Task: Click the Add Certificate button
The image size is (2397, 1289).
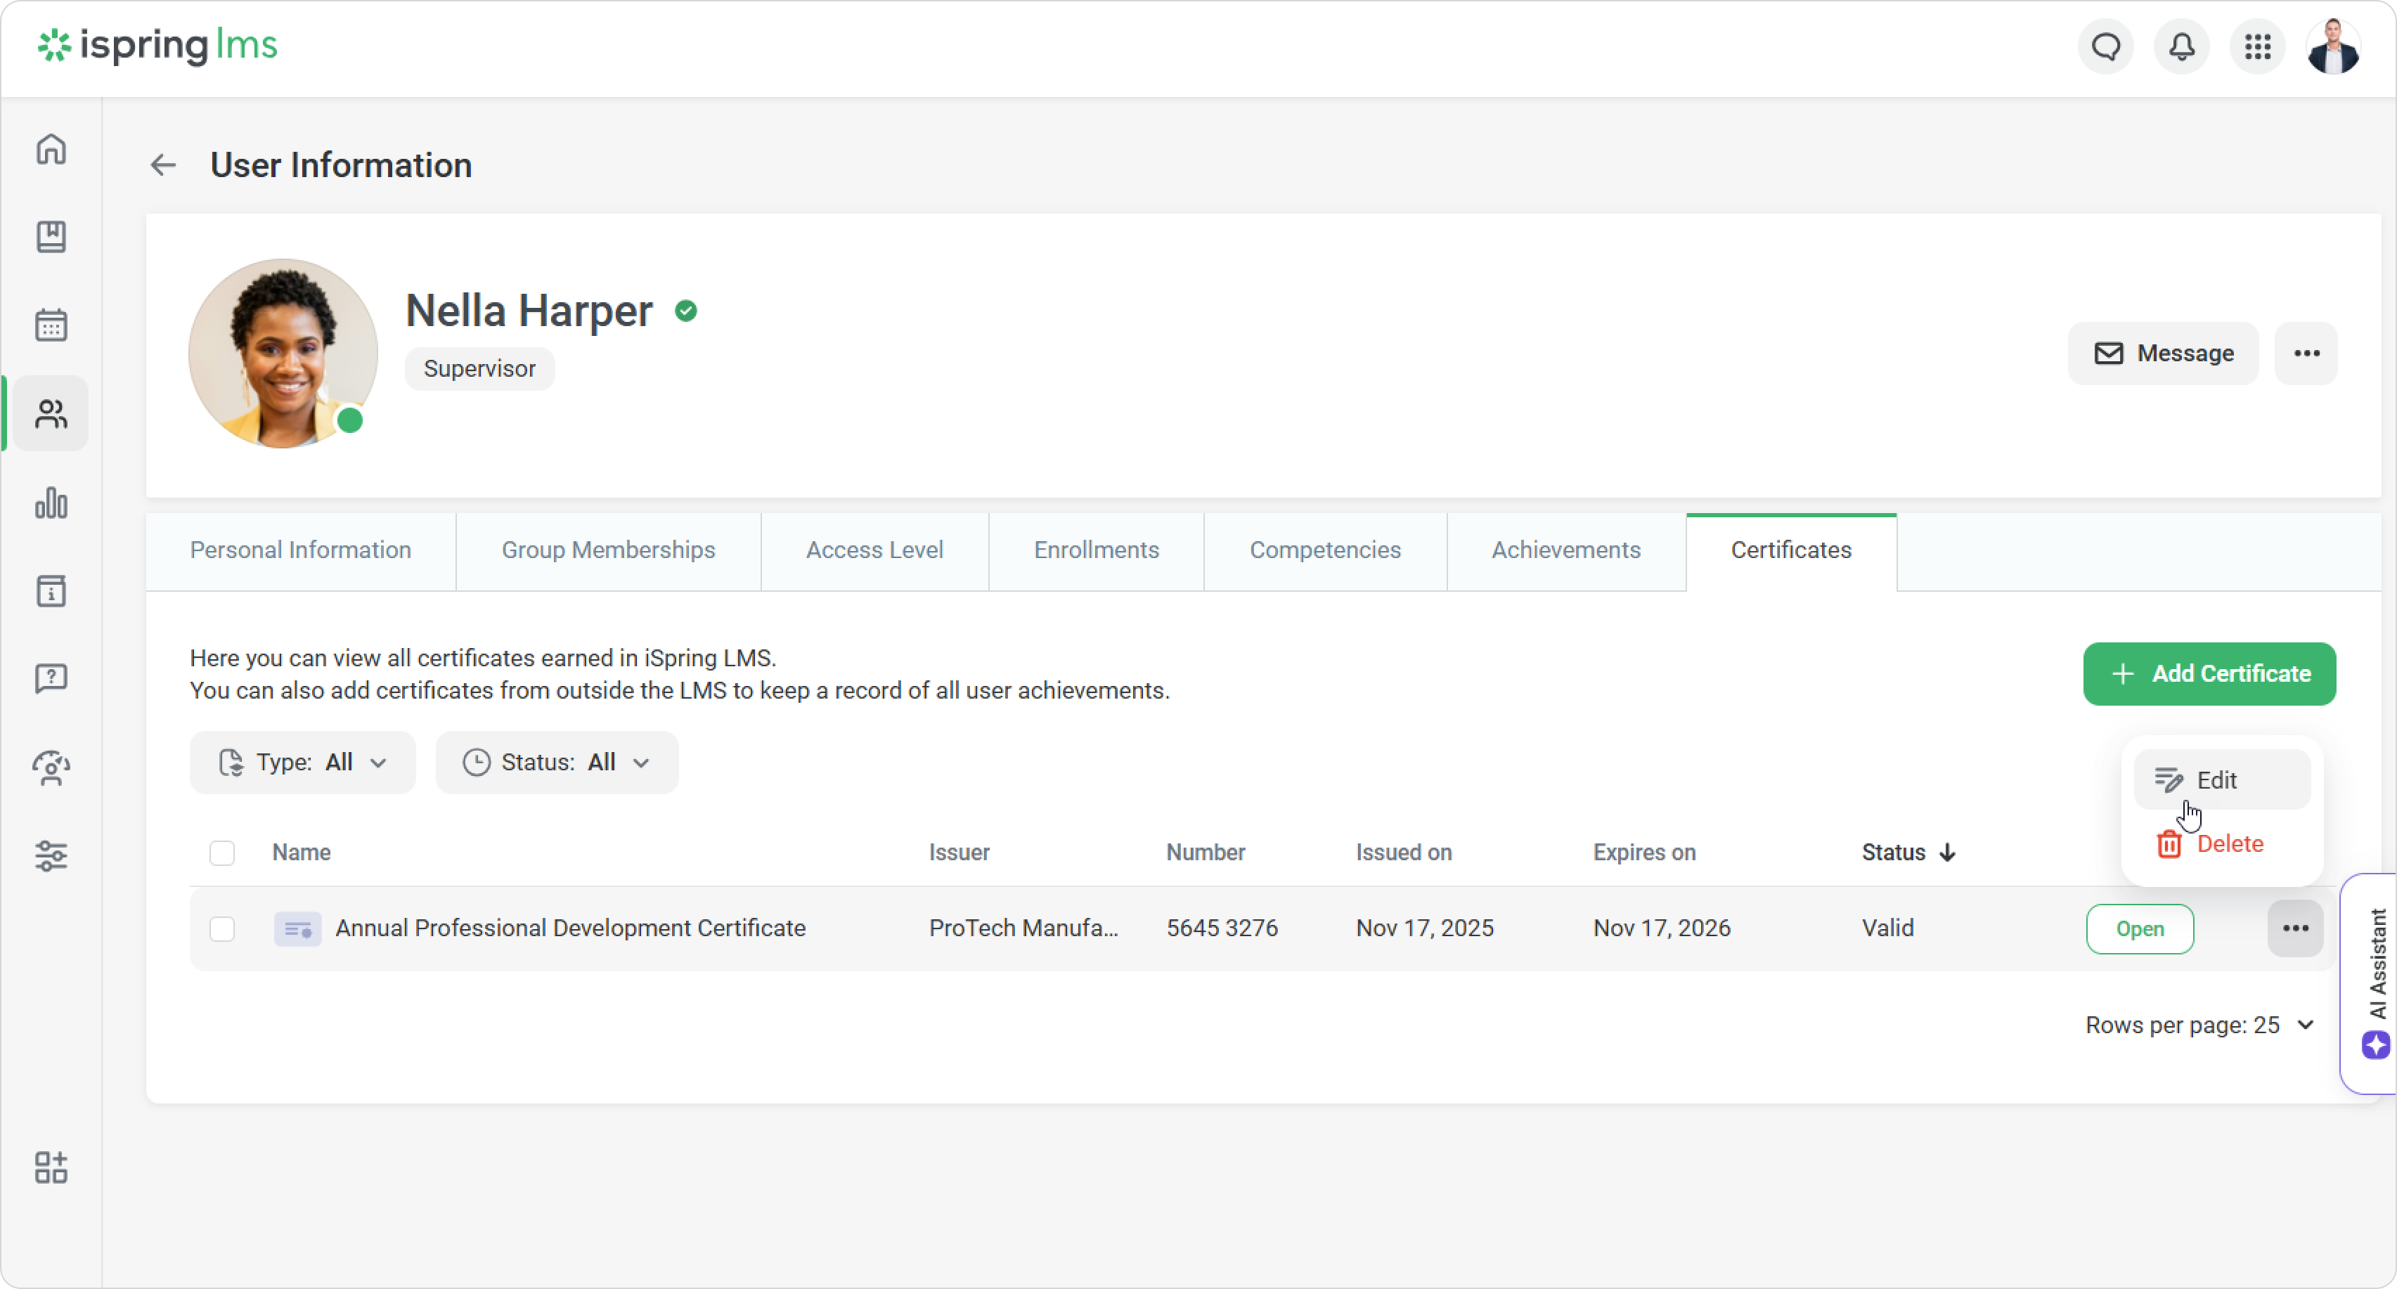Action: click(2209, 674)
